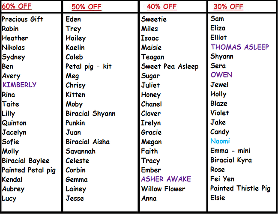This screenshot has height=214, width=278.
Task: Click the 30% OFF header link
Action: pos(228,6)
